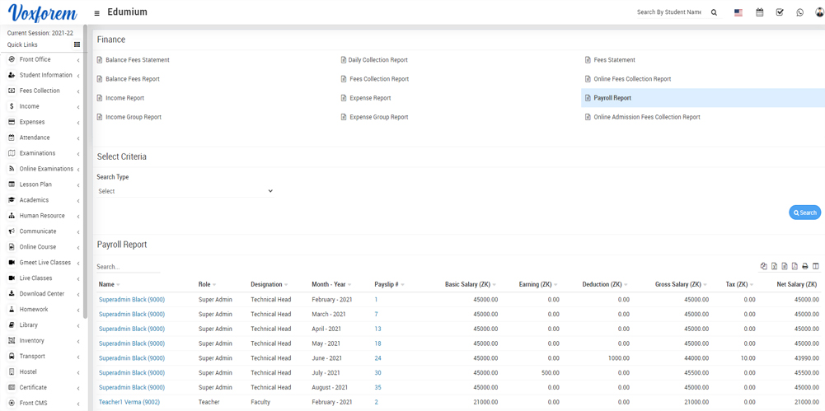Click the WhatsApp icon in header
Viewport: 825px width, 411px height.
(x=799, y=12)
